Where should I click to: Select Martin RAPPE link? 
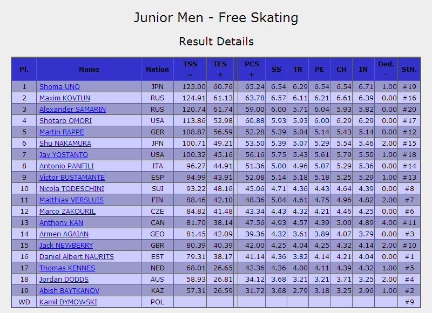click(62, 132)
